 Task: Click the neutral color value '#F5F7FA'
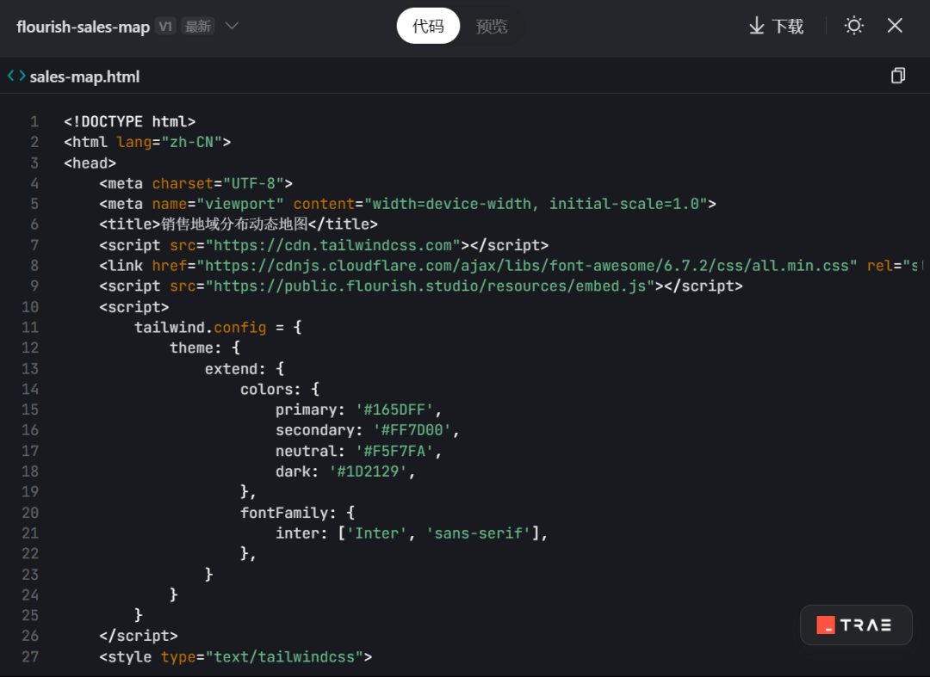(x=394, y=452)
